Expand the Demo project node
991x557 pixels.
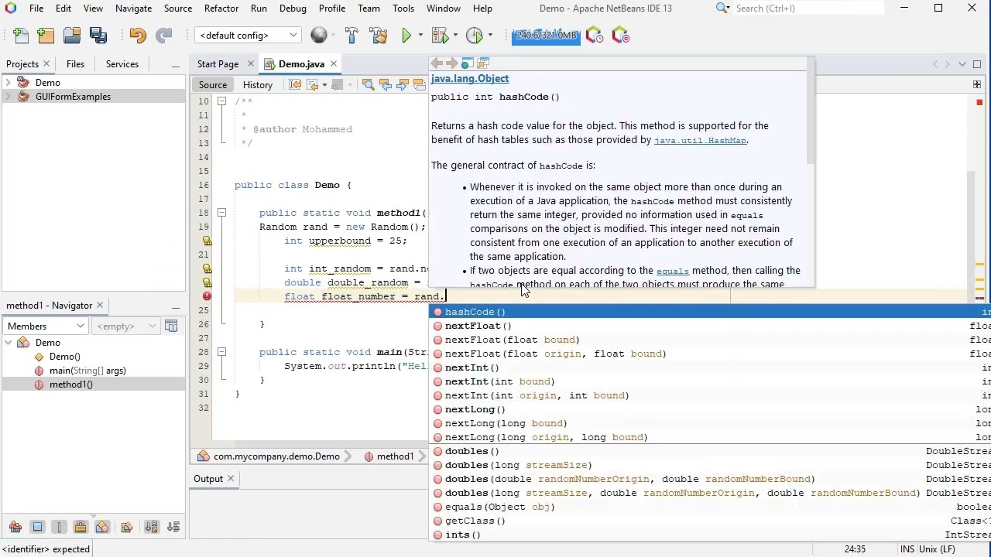tap(9, 82)
